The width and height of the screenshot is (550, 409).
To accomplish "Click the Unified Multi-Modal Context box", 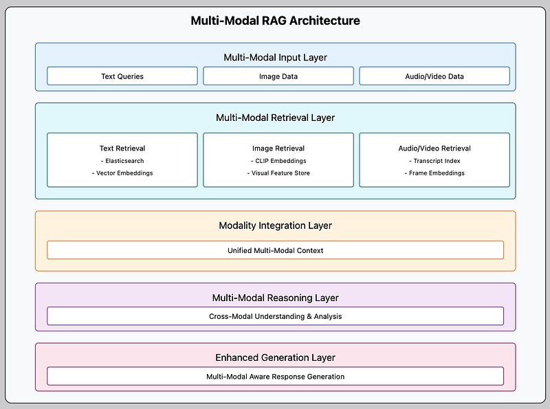I will pos(276,250).
